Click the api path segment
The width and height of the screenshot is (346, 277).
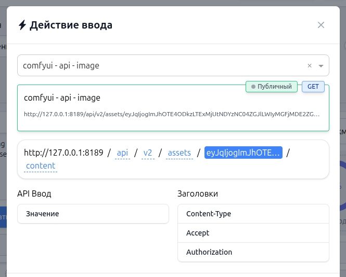122,153
